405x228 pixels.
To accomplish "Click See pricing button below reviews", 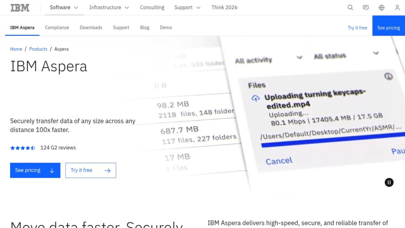I will click(35, 170).
